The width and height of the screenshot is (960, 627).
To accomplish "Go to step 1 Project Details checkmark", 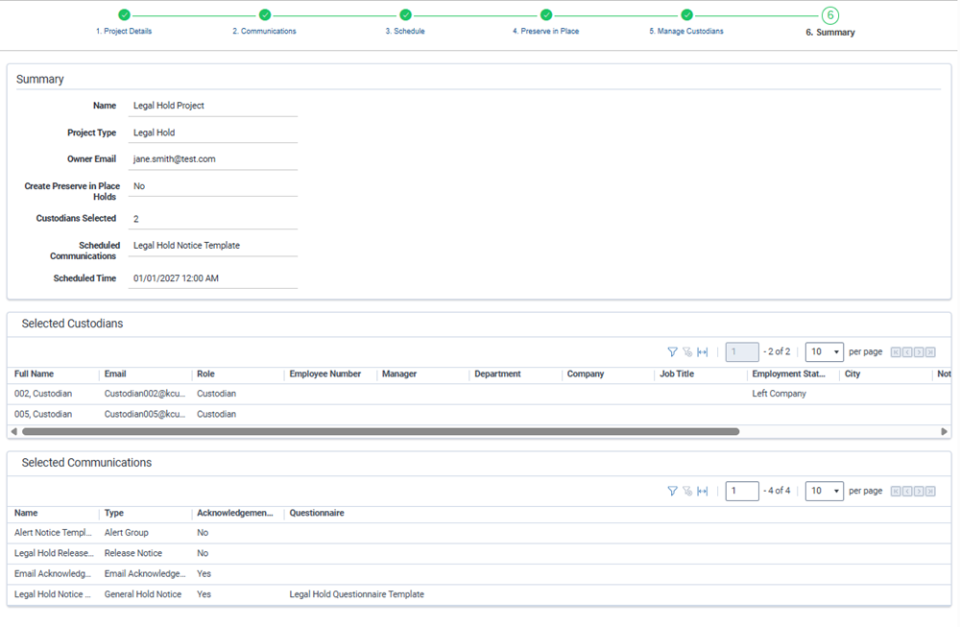I will pyautogui.click(x=124, y=14).
